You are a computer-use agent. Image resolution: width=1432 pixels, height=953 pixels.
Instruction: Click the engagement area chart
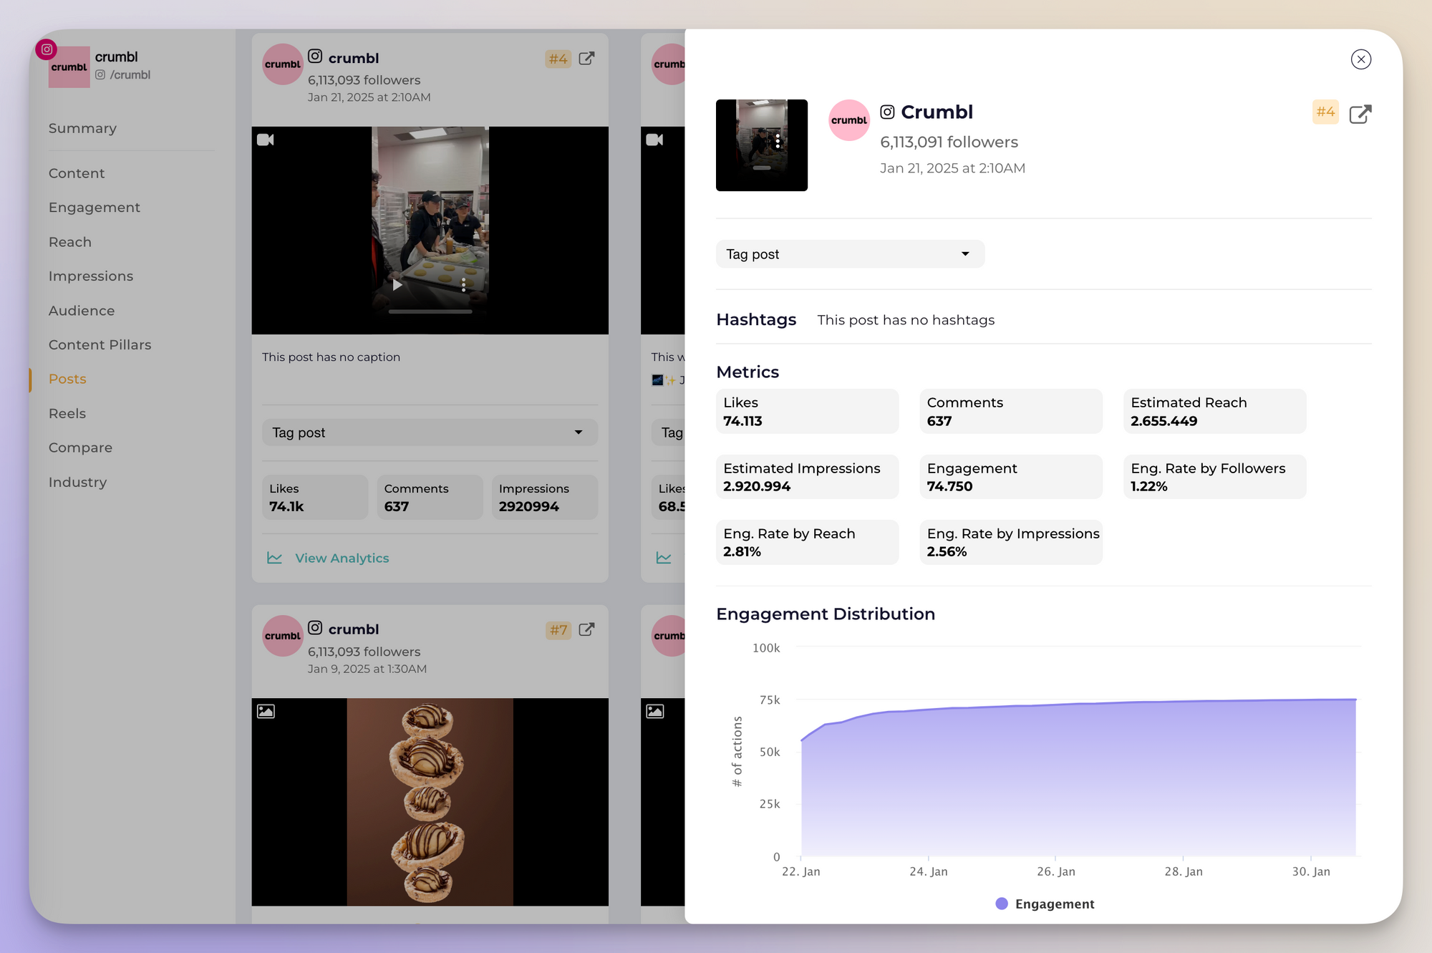(1078, 777)
